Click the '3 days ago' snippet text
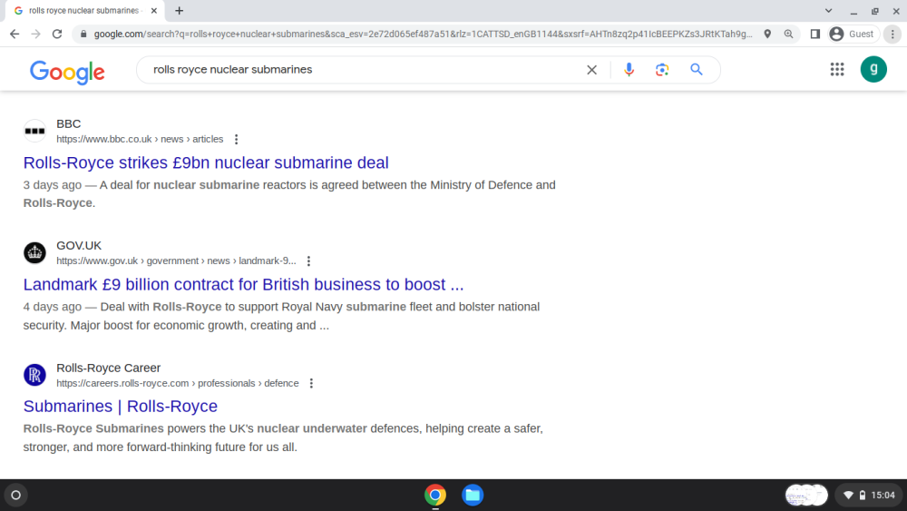This screenshot has height=511, width=907. pyautogui.click(x=52, y=185)
